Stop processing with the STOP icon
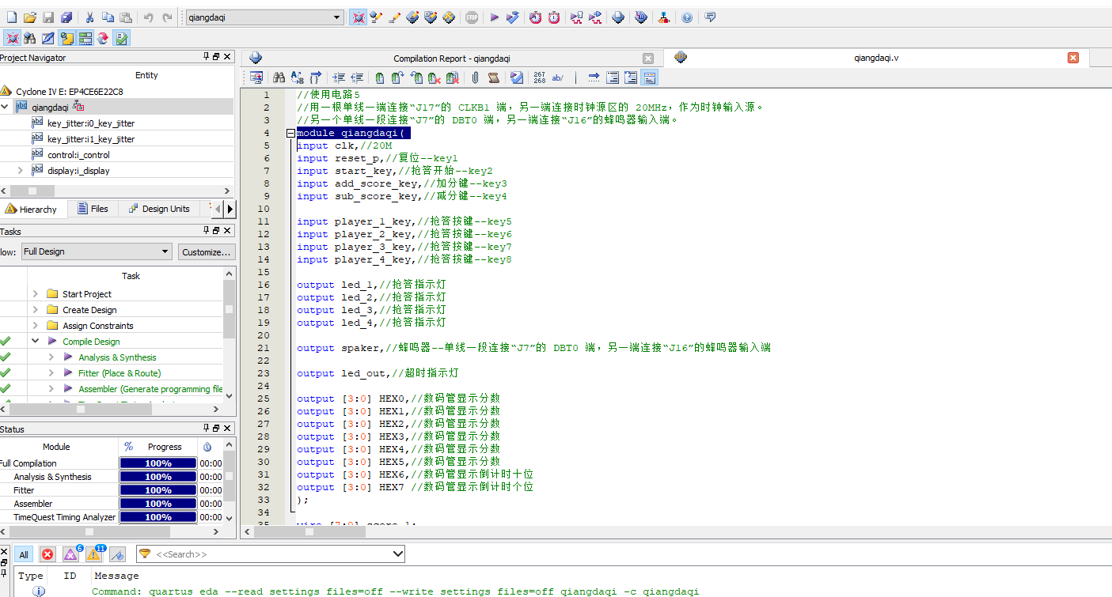This screenshot has width=1112, height=597. 472,17
